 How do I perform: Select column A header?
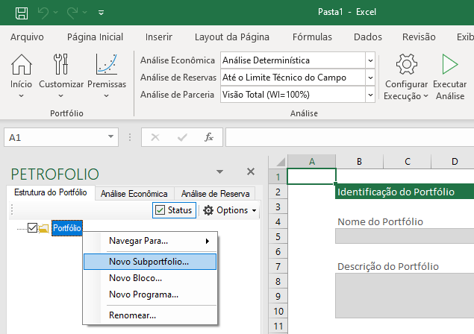[312, 162]
